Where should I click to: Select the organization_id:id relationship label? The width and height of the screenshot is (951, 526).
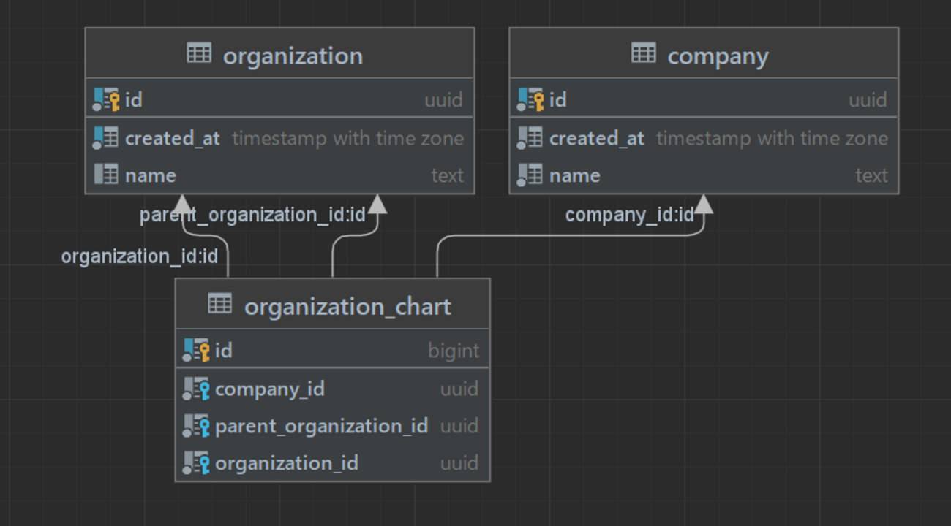140,256
